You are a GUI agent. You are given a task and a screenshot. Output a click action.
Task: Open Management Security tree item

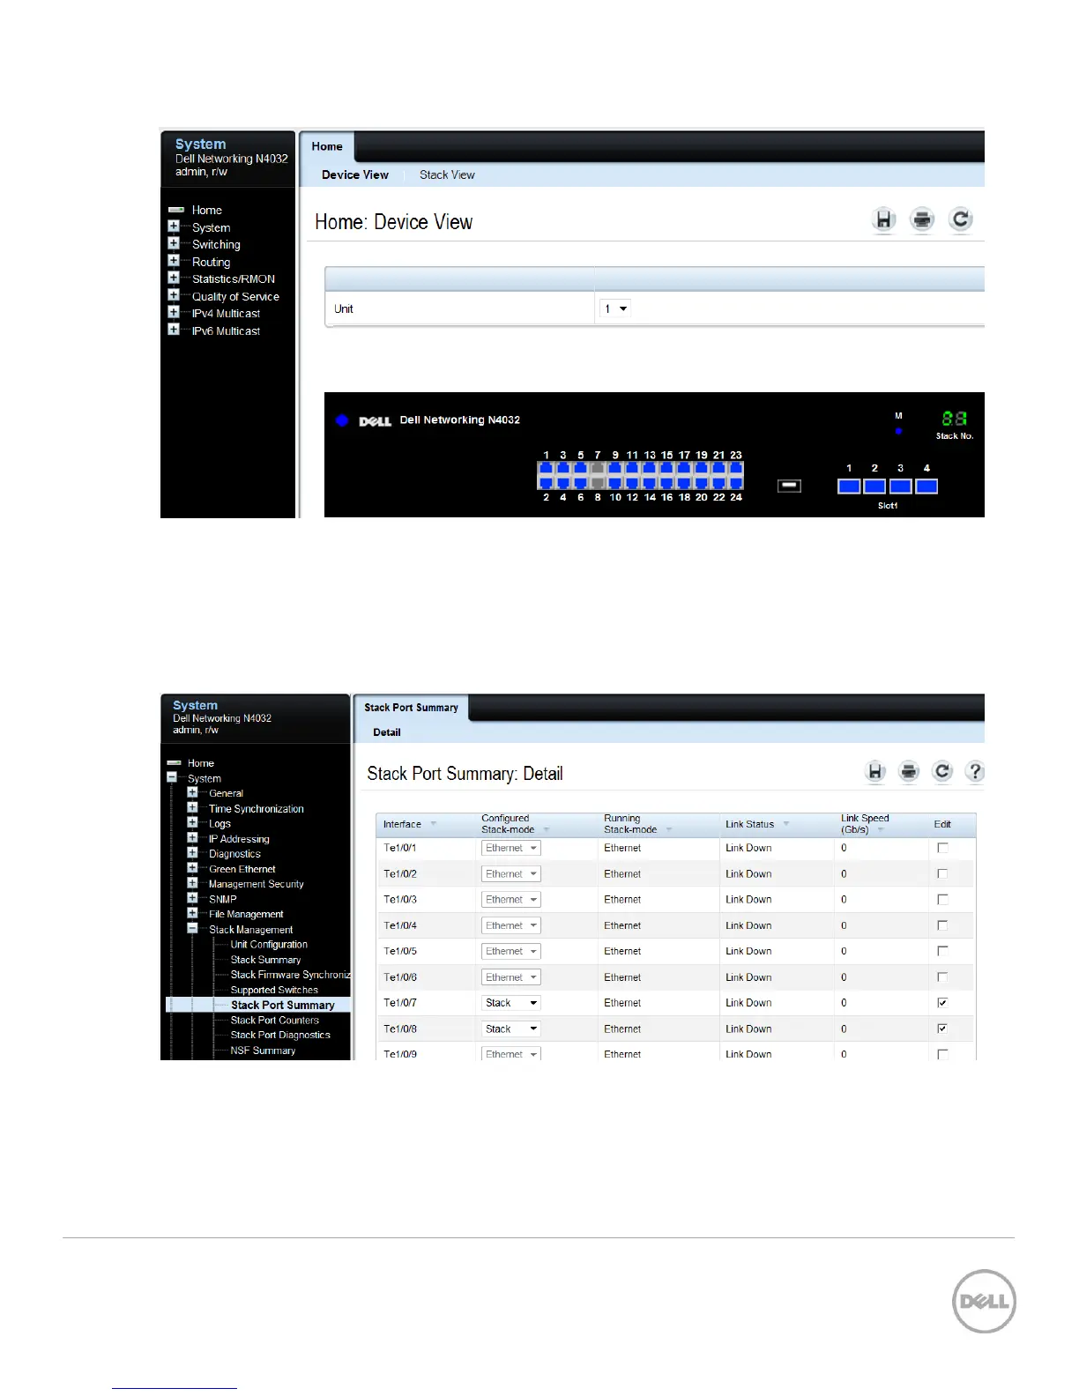tap(256, 884)
